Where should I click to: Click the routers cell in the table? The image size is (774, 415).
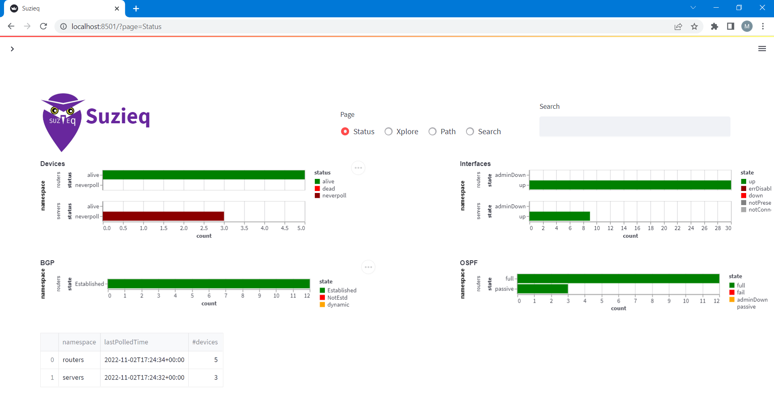click(x=79, y=360)
